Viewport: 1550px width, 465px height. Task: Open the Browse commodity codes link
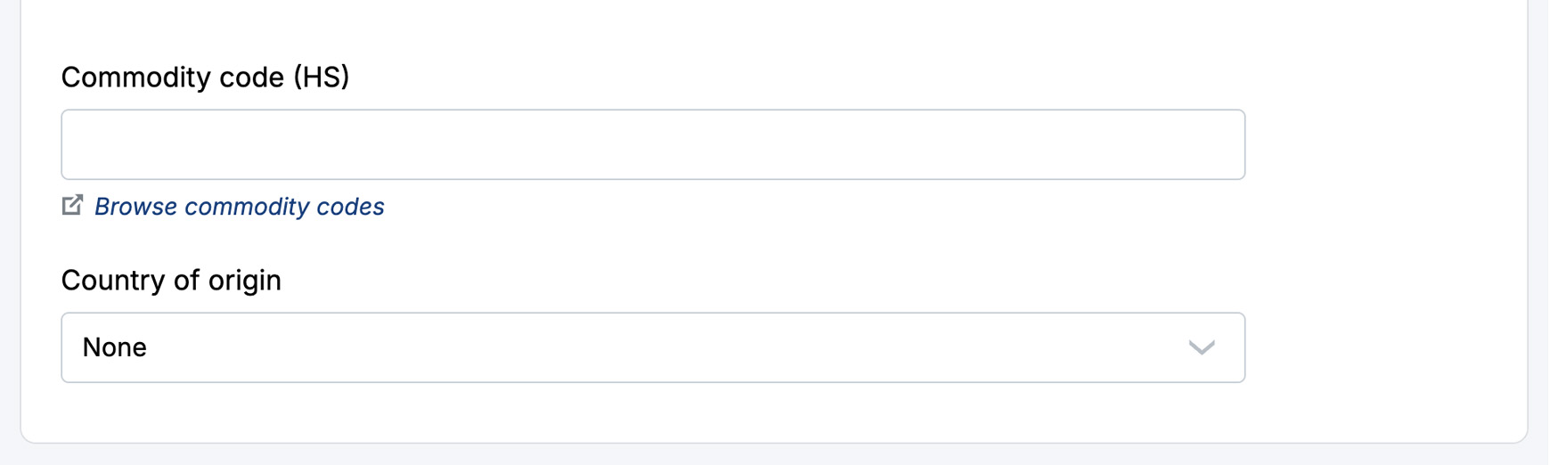[x=239, y=207]
